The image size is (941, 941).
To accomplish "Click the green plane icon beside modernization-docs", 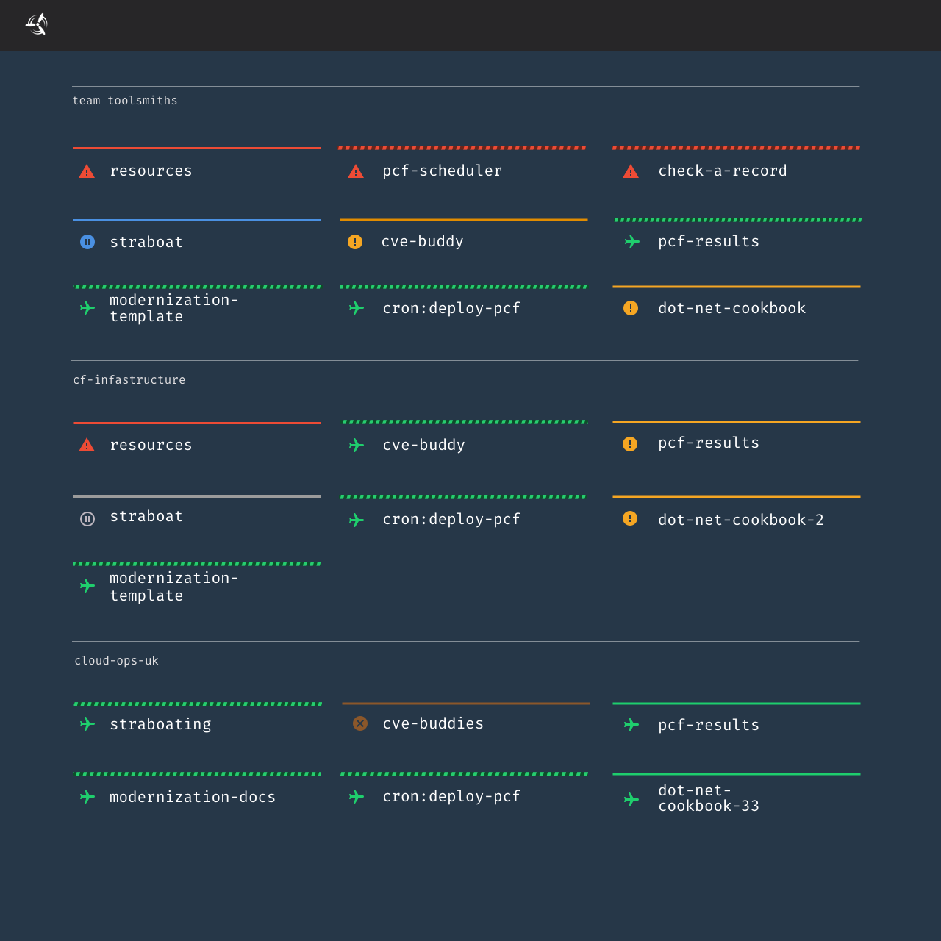I will click(x=87, y=796).
